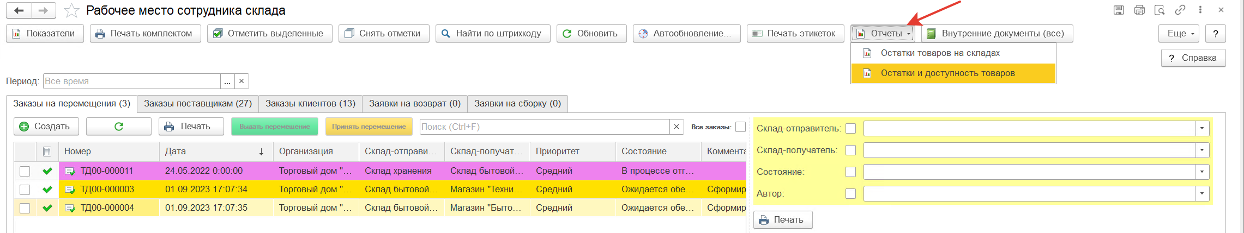Click the printer icon in title bar
Screen dimensions: 1244x233
1139,10
